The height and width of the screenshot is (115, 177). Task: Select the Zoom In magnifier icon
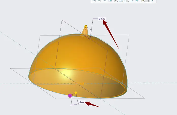99,1
